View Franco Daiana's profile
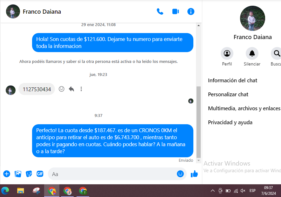The width and height of the screenshot is (281, 197). 227,53
